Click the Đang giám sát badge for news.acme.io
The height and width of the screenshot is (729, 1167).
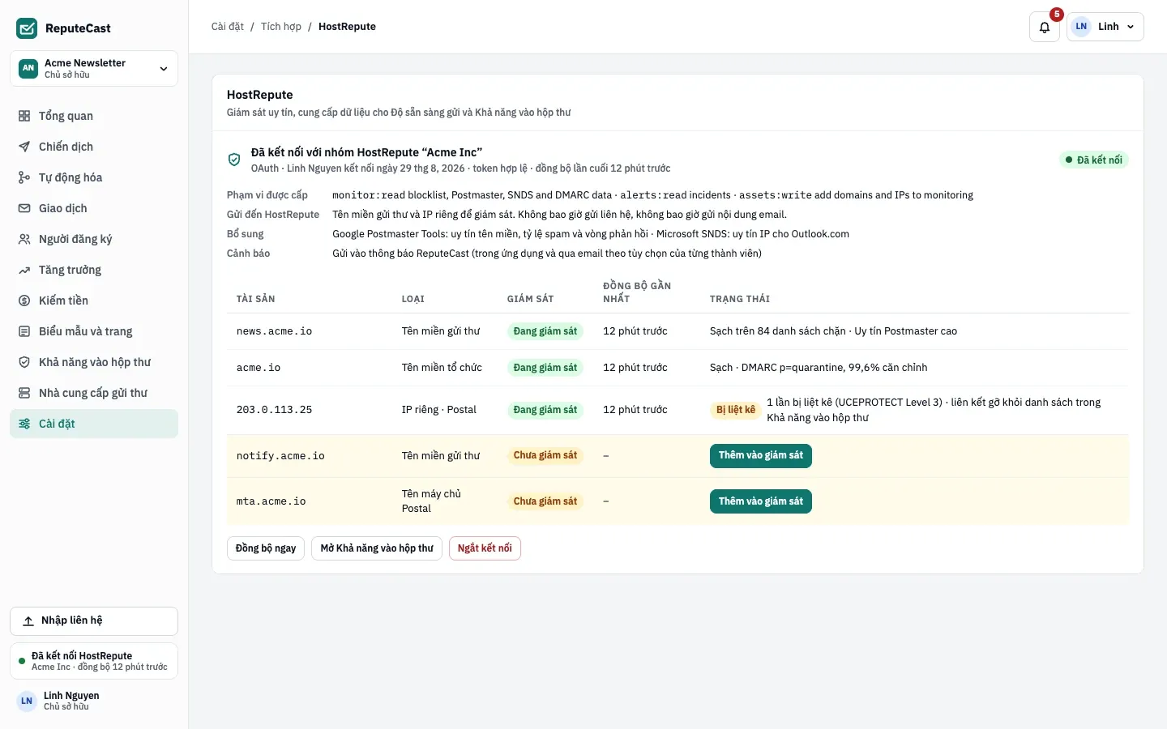pyautogui.click(x=545, y=331)
